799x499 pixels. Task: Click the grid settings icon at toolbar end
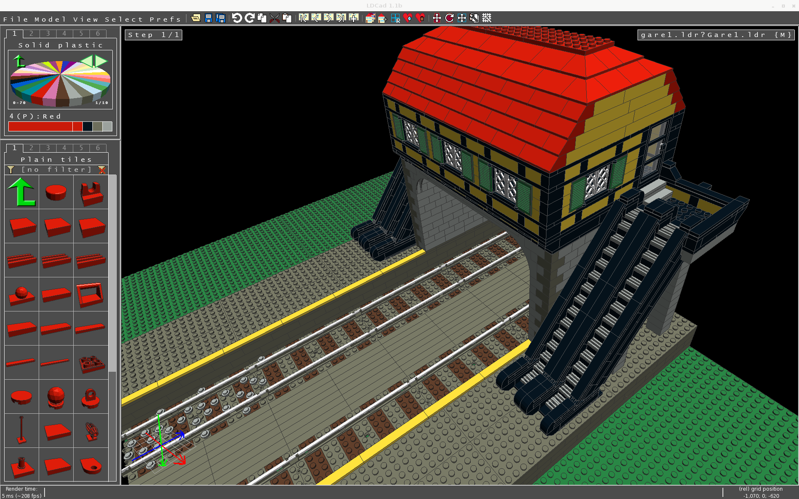[x=487, y=18]
